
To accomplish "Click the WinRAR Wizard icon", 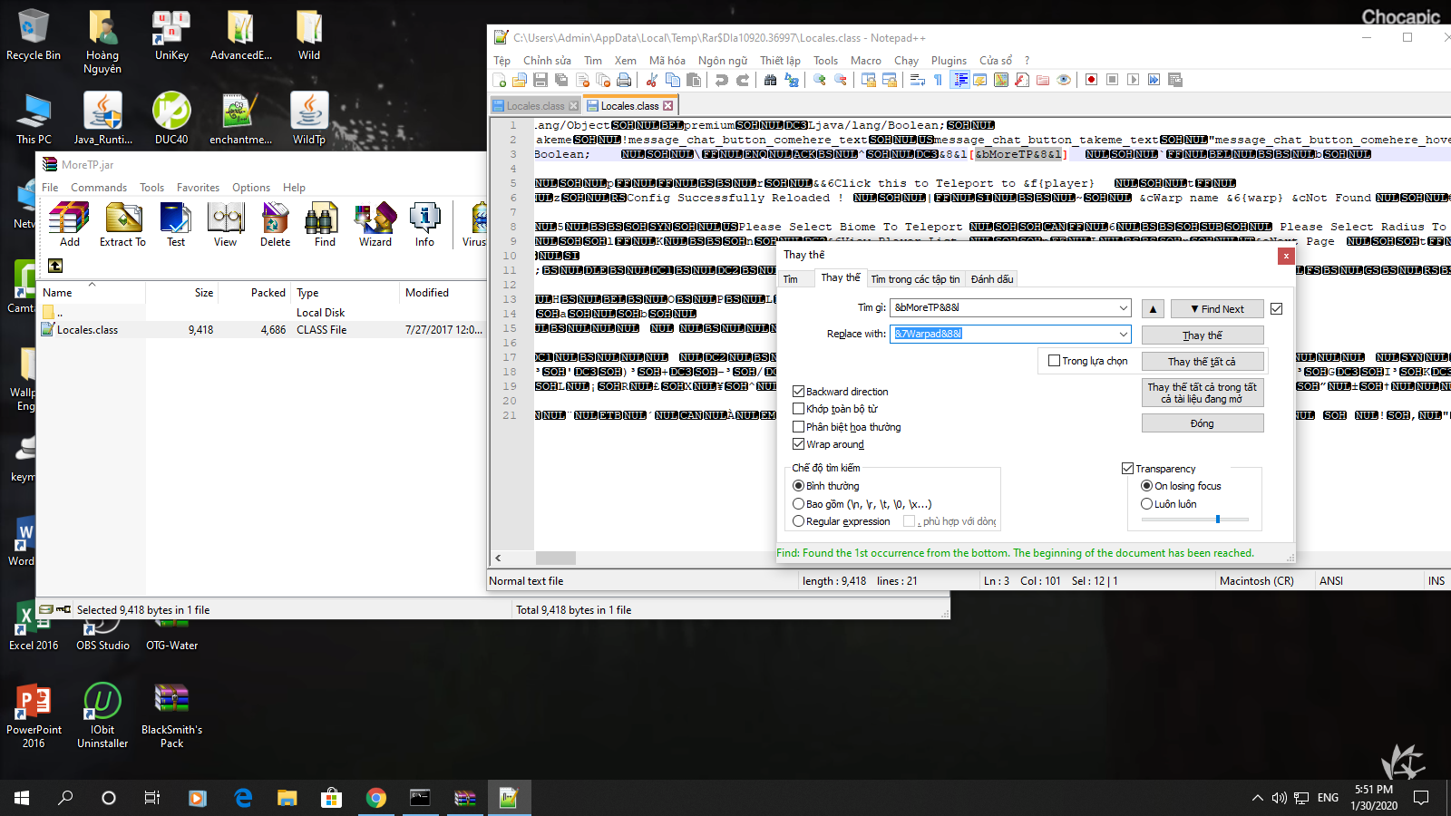I will pyautogui.click(x=375, y=224).
